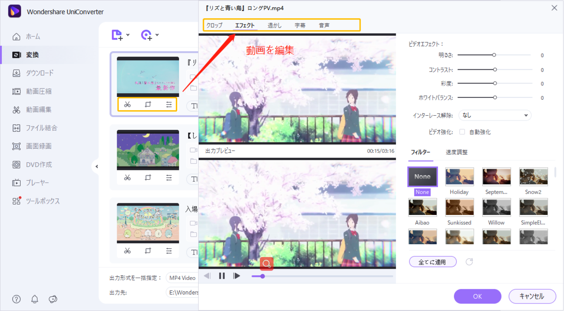The image size is (564, 311).
Task: Click crop icon on second video
Action: [x=148, y=177]
